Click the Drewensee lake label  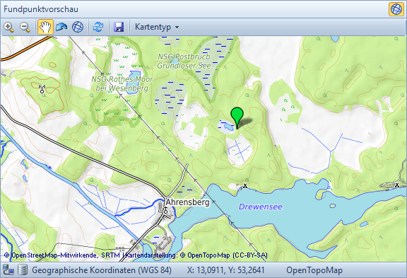tap(260, 207)
